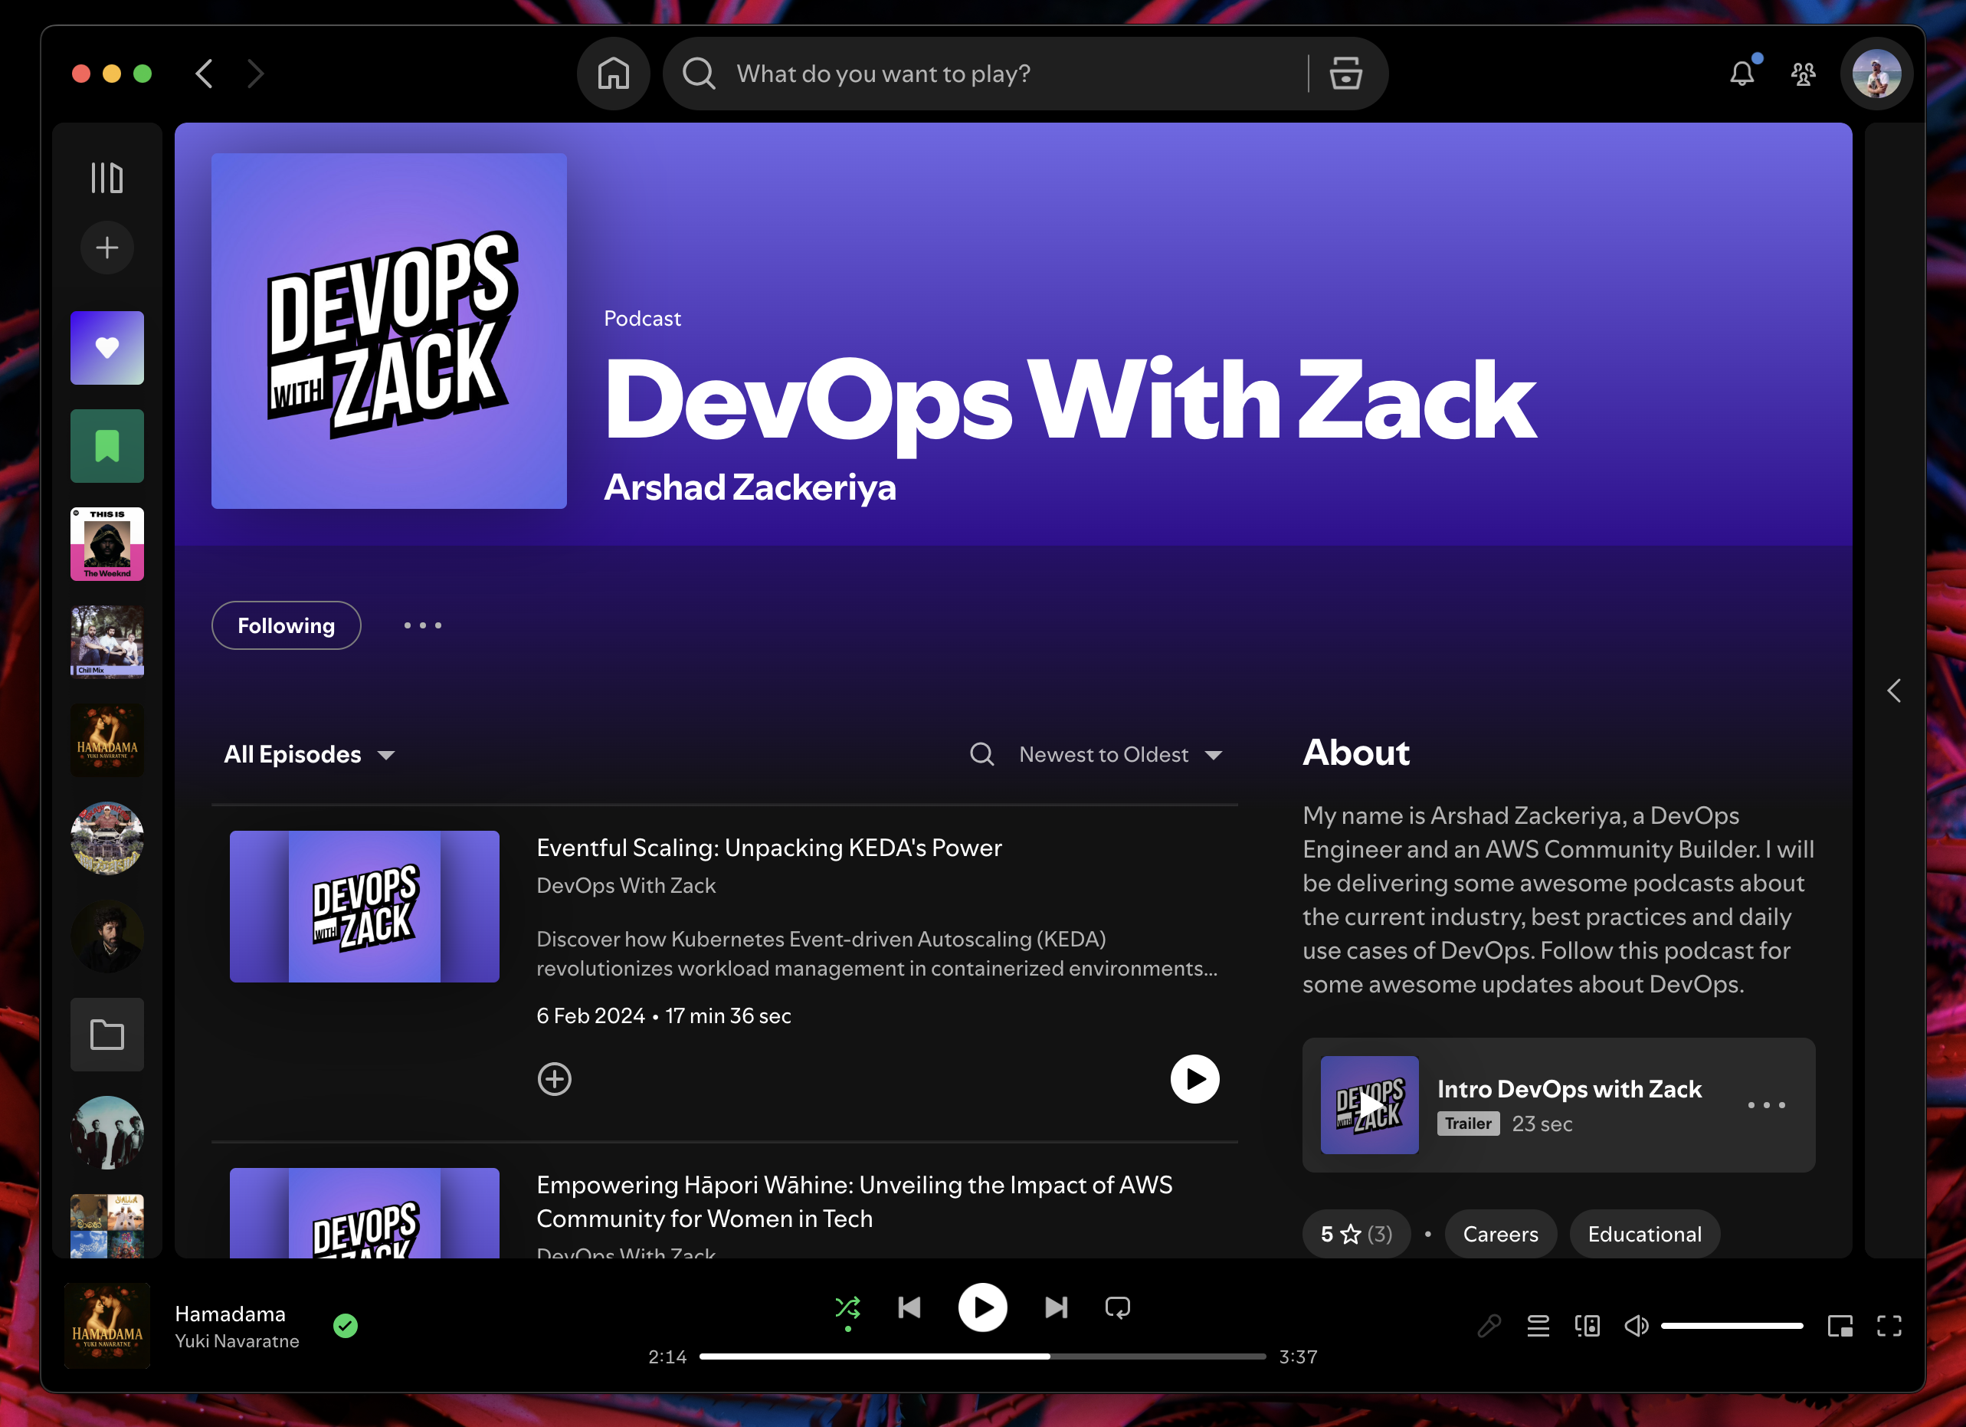Enable repeat mode

coord(1117,1307)
